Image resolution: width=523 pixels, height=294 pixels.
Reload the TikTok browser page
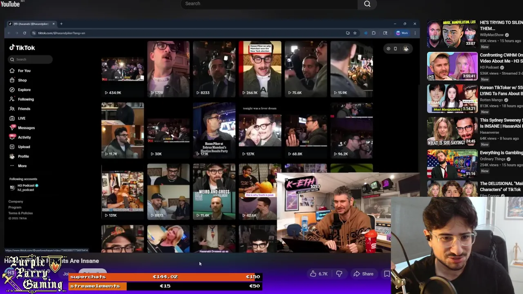(x=25, y=33)
